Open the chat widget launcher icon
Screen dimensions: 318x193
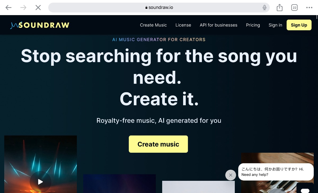click(x=305, y=188)
